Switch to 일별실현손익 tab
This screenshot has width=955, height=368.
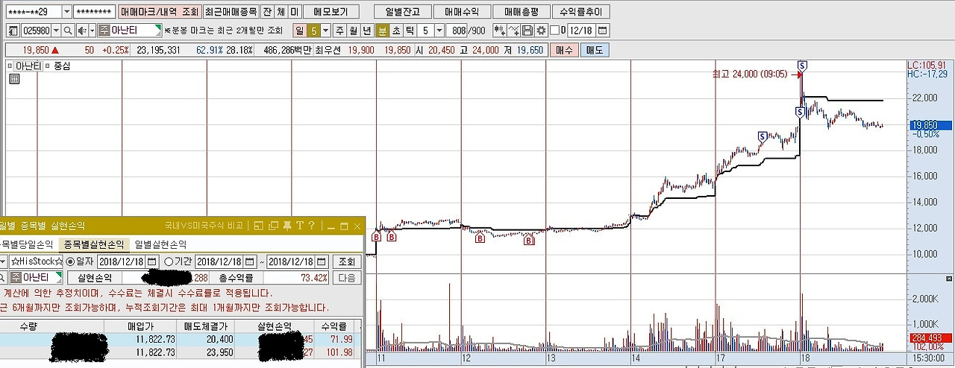tap(160, 244)
